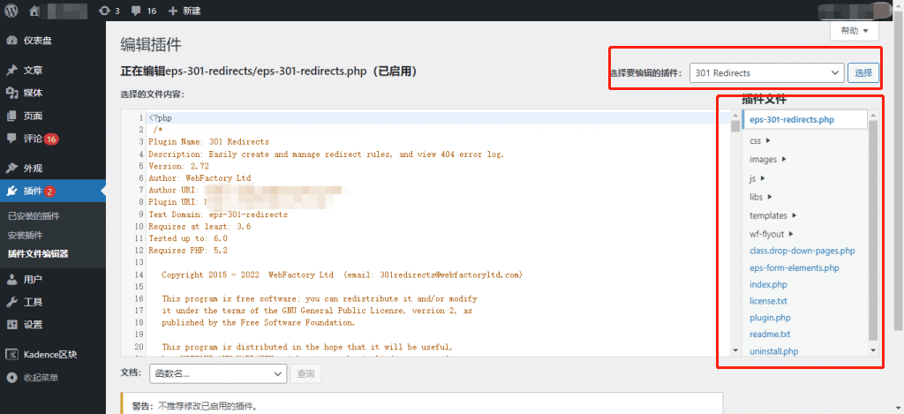Open the WordPress logo menu

(12, 11)
